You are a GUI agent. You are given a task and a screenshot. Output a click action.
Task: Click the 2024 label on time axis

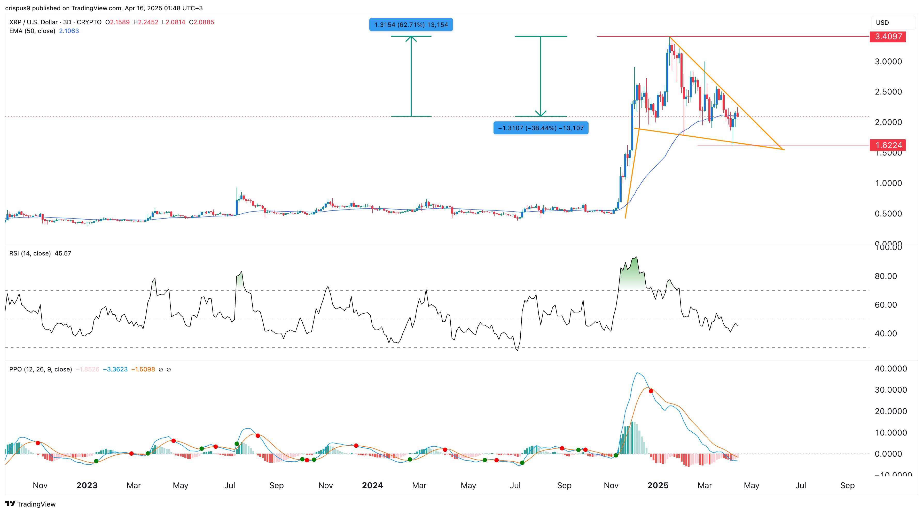(x=372, y=485)
